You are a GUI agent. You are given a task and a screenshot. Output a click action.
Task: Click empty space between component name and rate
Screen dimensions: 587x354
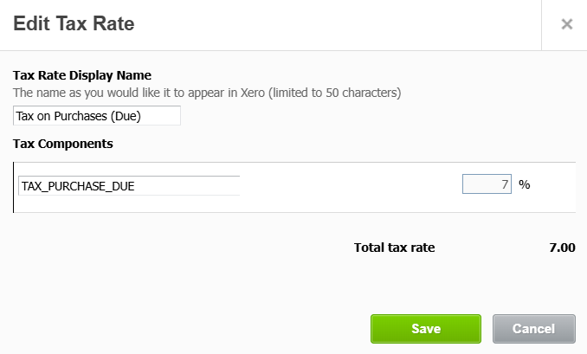click(346, 186)
